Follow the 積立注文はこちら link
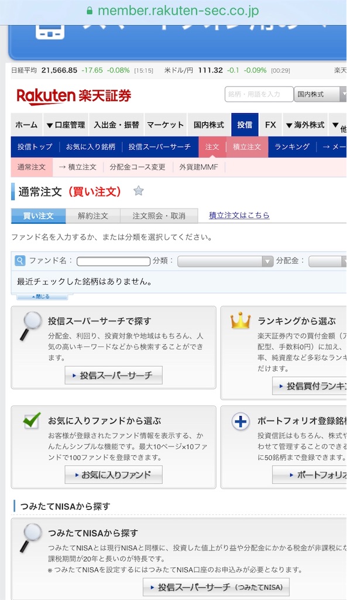The image size is (347, 600). (239, 216)
